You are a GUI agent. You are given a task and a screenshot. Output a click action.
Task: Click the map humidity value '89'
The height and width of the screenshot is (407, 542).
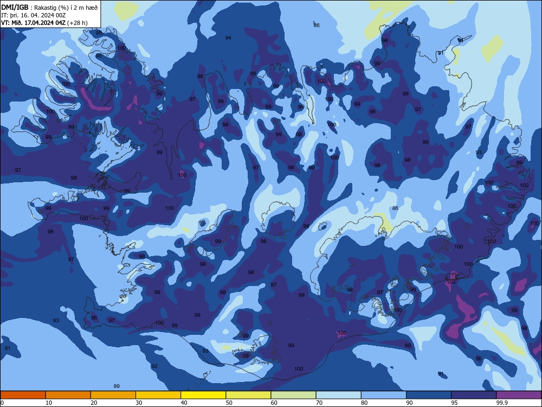(117, 386)
